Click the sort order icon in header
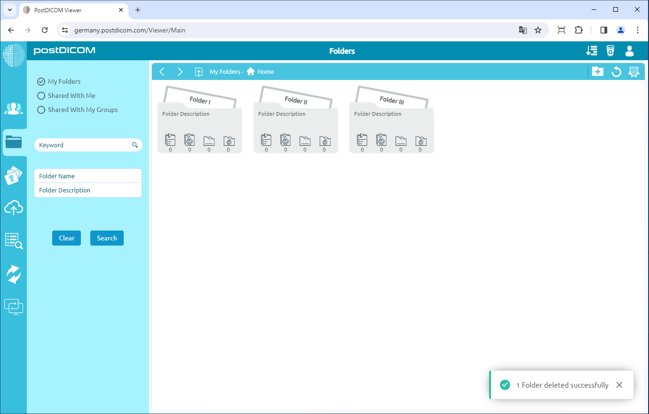The image size is (649, 414). click(592, 51)
